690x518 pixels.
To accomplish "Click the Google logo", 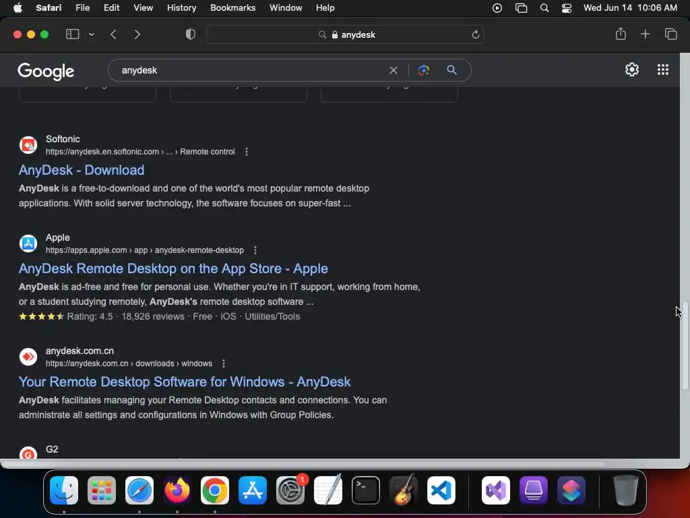I will 46,71.
